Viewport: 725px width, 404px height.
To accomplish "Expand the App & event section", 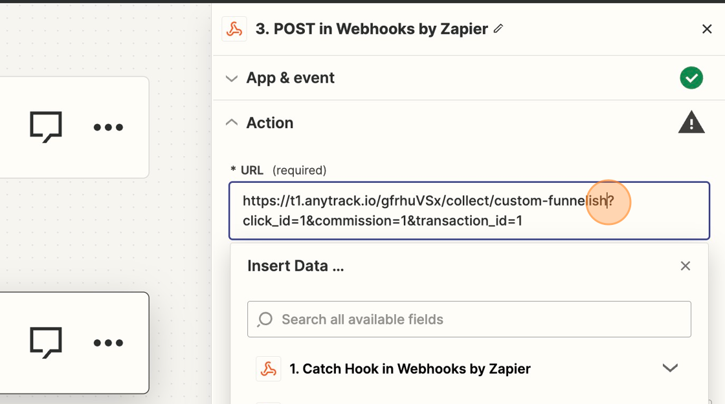I will 231,78.
